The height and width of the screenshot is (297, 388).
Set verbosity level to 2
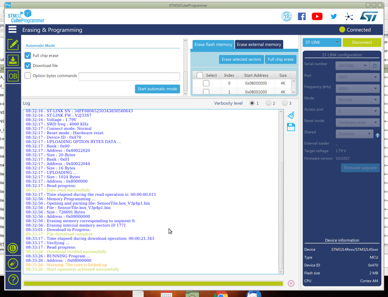[x=268, y=103]
